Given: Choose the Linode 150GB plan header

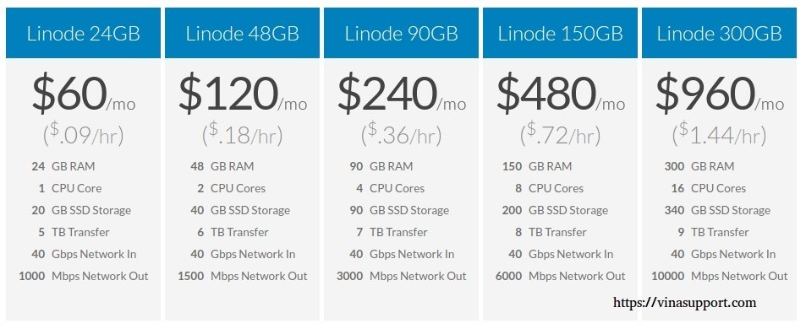Looking at the screenshot, I should [560, 33].
